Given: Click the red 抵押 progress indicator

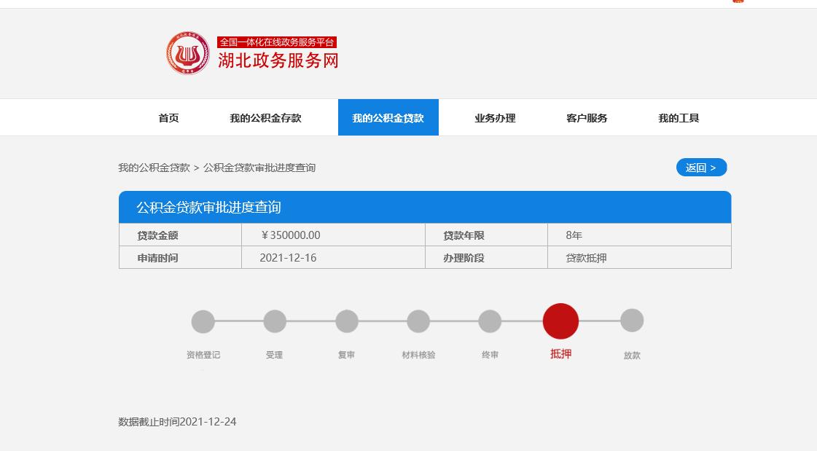Looking at the screenshot, I should click(560, 321).
